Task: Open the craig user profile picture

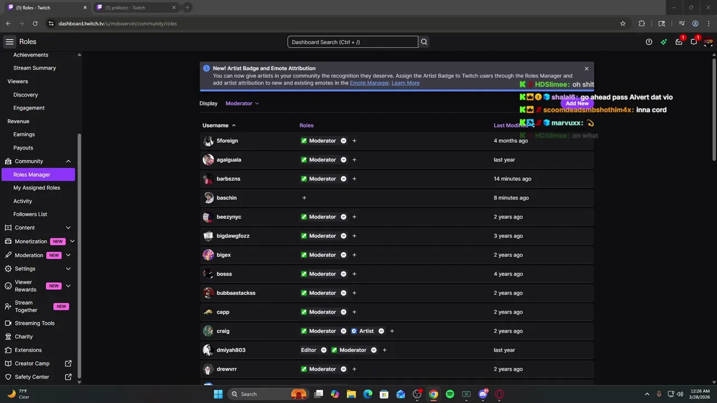Action: [208, 331]
